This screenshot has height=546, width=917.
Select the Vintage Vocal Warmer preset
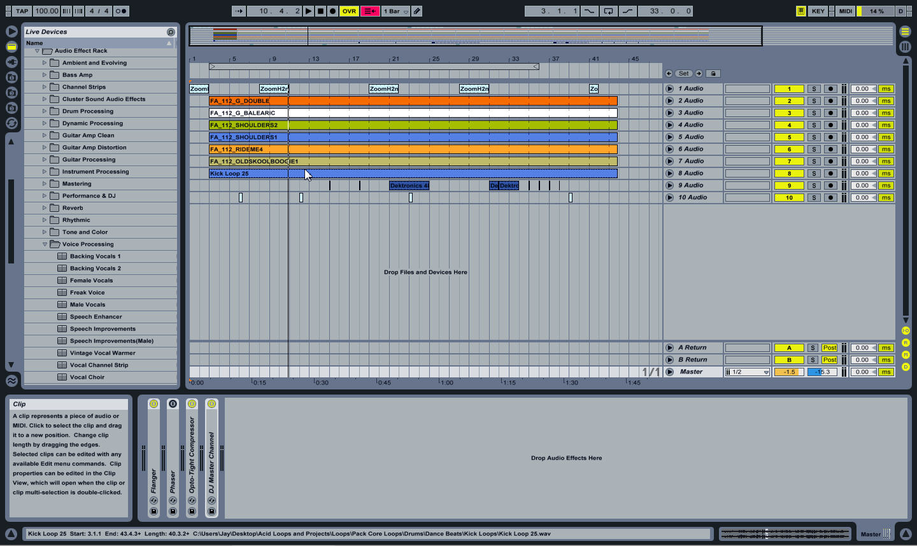pos(103,353)
